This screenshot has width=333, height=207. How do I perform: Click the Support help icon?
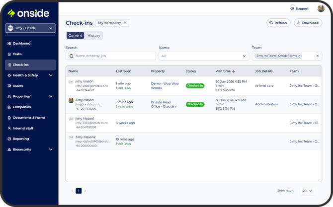pos(292,8)
